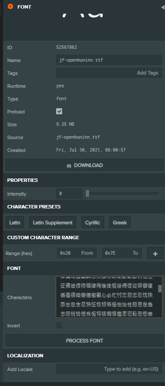Image resolution: width=165 pixels, height=386 pixels.
Task: Click the Intensity value field
Action: 69,193
